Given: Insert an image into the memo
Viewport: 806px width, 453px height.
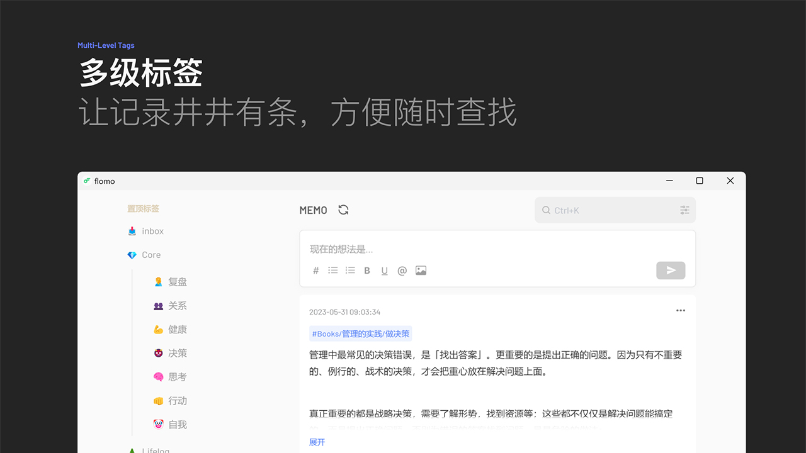Looking at the screenshot, I should [421, 271].
